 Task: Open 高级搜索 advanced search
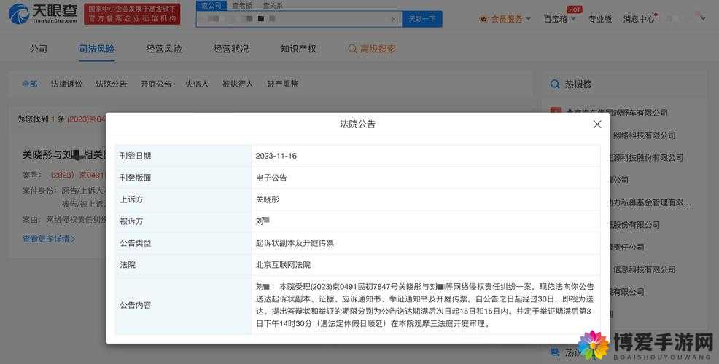point(378,49)
